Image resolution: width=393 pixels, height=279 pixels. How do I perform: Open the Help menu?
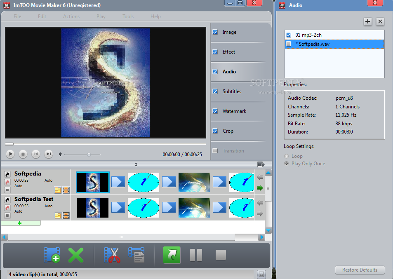(x=155, y=16)
